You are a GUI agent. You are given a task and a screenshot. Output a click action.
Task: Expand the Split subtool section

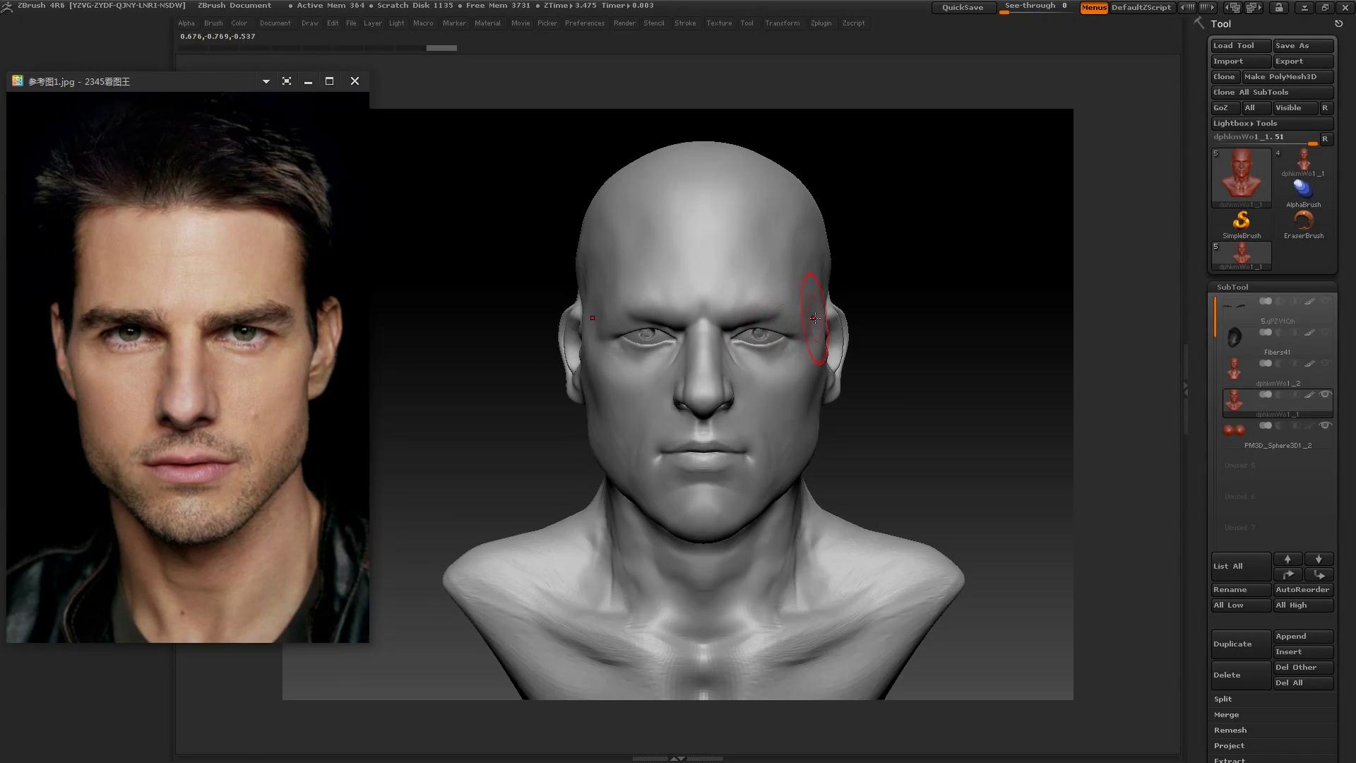click(1223, 699)
